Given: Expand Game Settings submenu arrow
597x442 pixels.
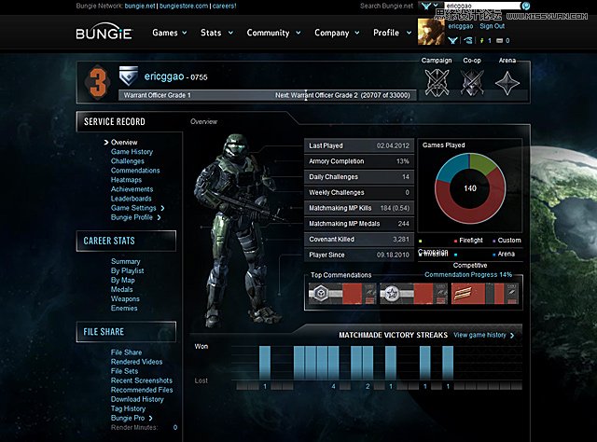Looking at the screenshot, I should coord(162,208).
